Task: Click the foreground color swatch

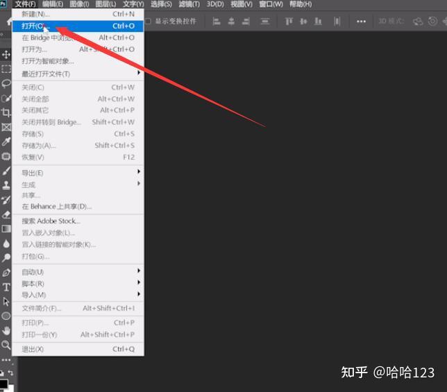Action: click(x=3, y=384)
